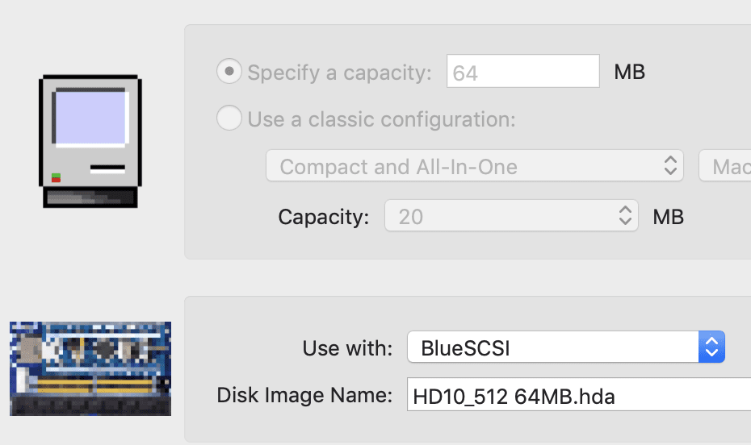Screen dimensions: 751x445
Task: Click the 'Use with:' label
Action: 347,348
